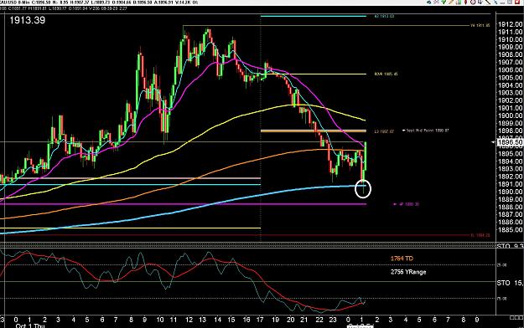Viewport: 524px width, 328px height.
Task: Click the 'STO 9.3' indicator label
Action: pos(510,246)
